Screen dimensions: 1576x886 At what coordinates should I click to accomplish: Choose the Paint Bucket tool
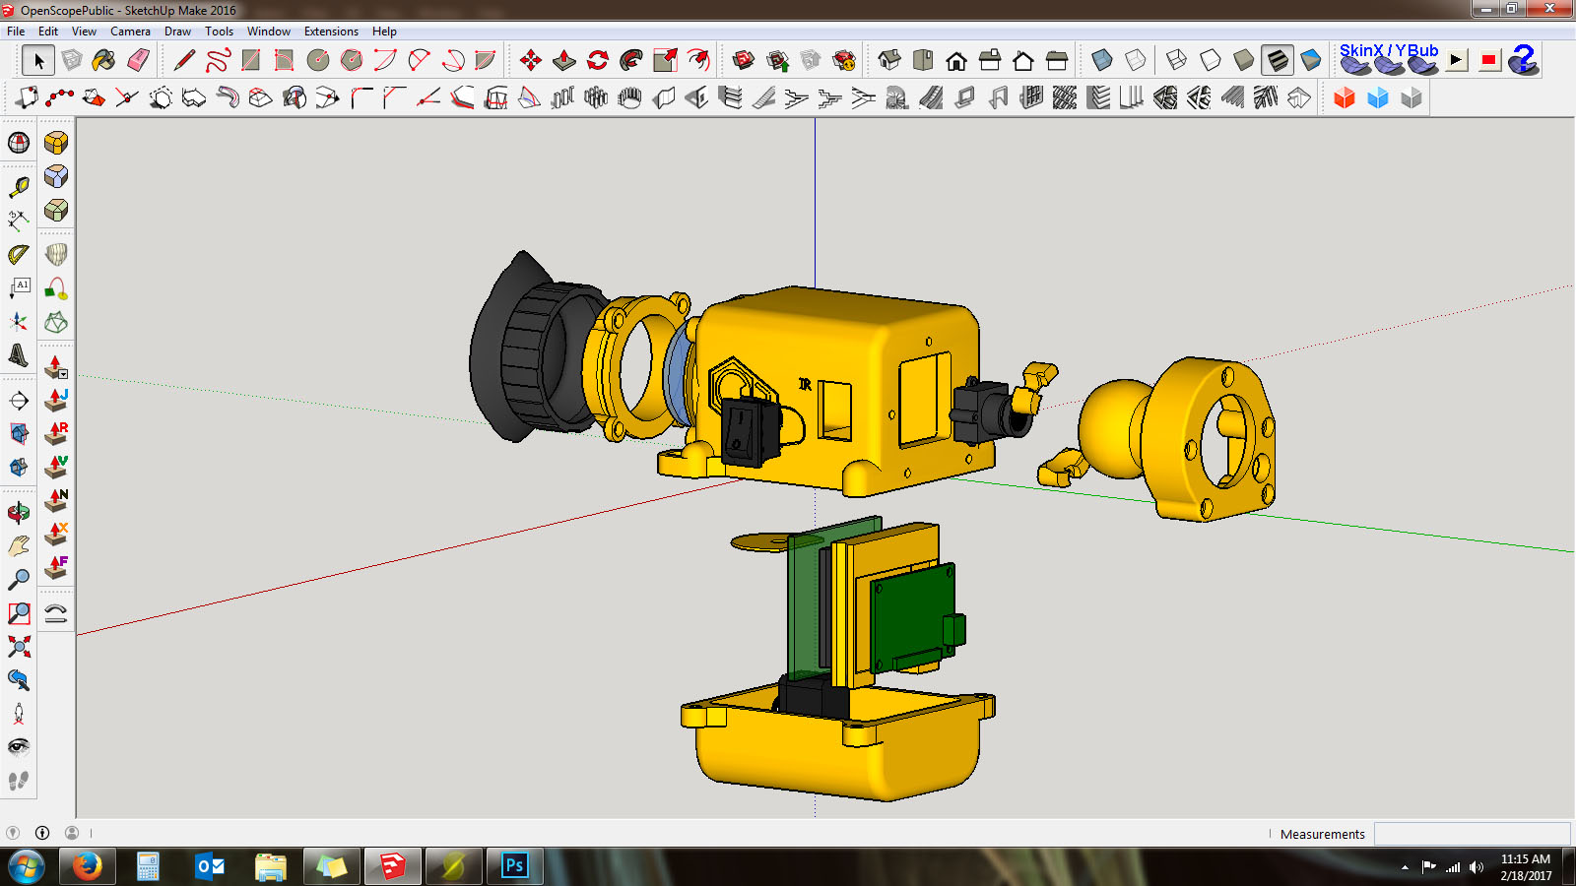coord(103,61)
